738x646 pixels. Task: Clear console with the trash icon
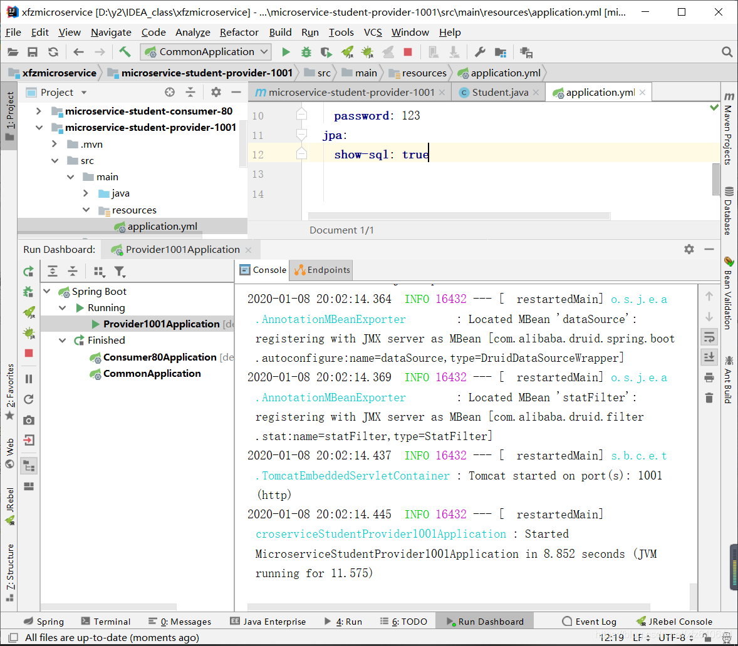pyautogui.click(x=709, y=398)
